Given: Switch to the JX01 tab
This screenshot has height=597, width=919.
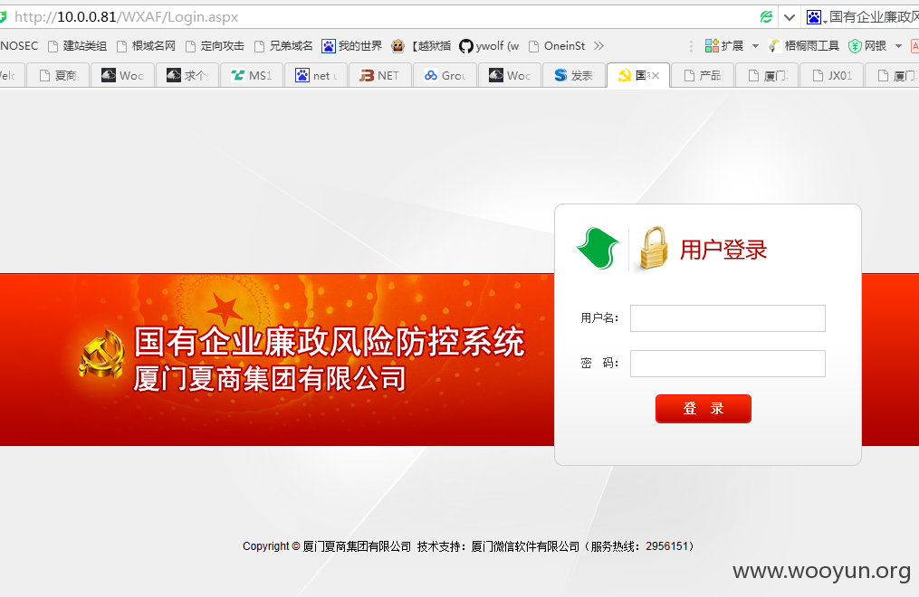Looking at the screenshot, I should coord(831,75).
